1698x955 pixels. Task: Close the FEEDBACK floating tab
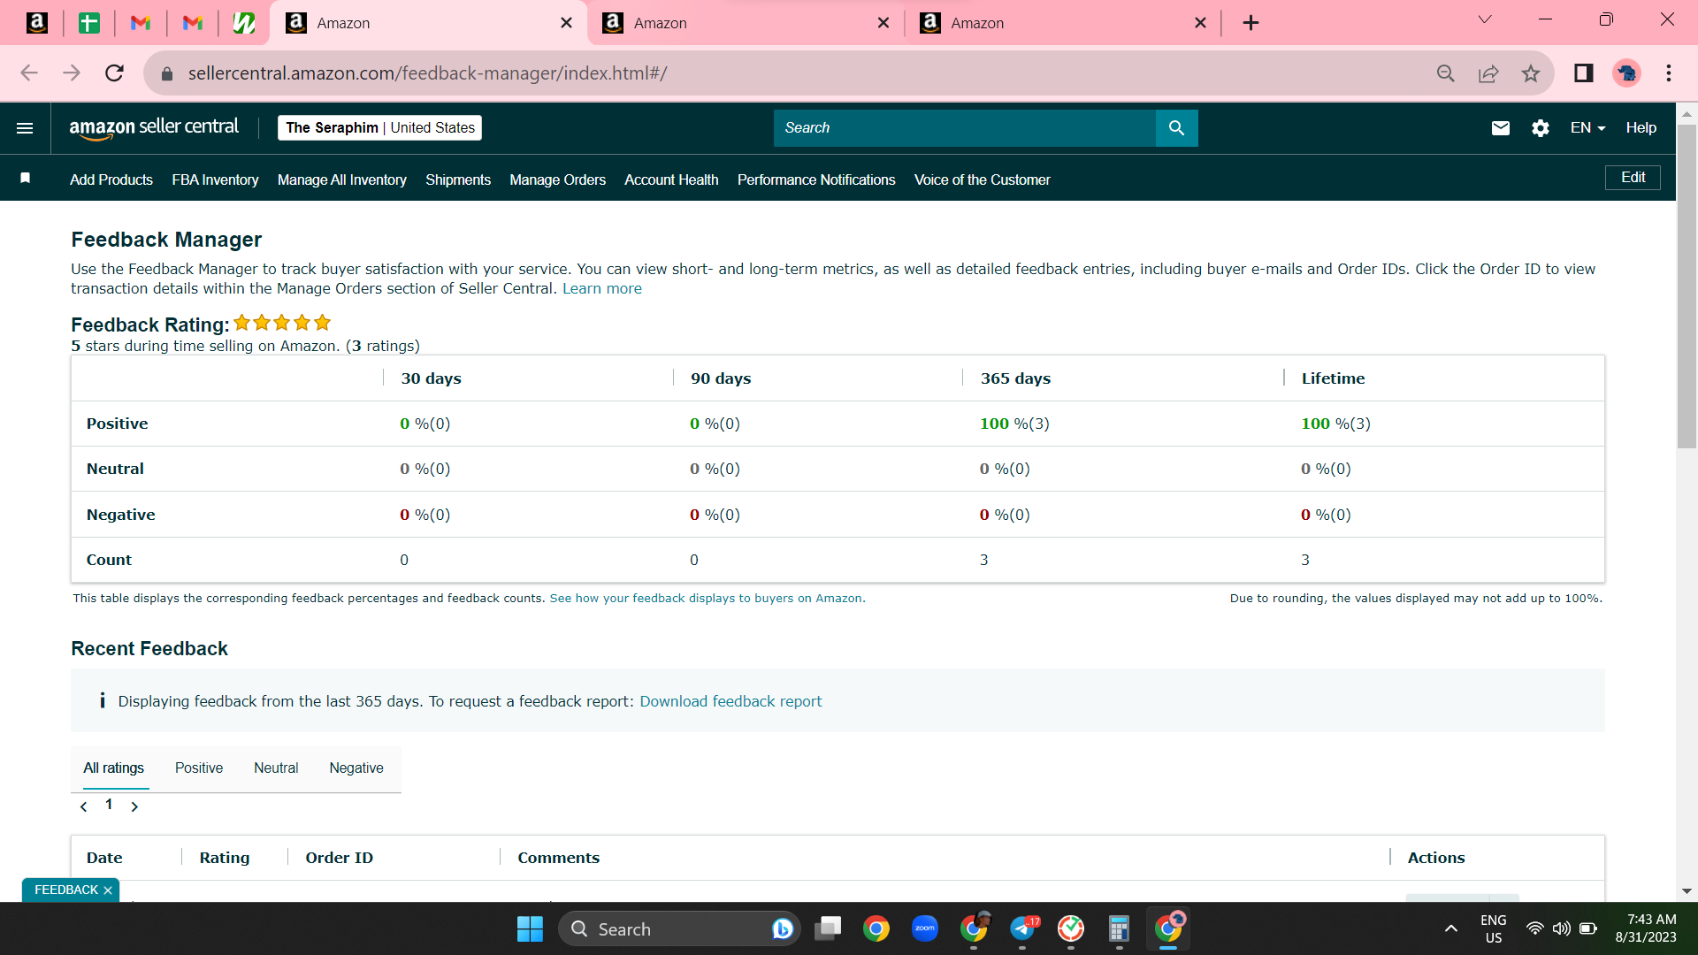coord(108,890)
